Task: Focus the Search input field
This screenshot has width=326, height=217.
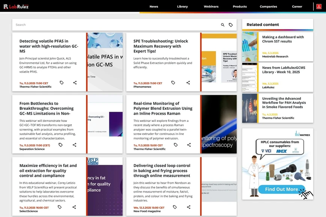Action: [116, 25]
